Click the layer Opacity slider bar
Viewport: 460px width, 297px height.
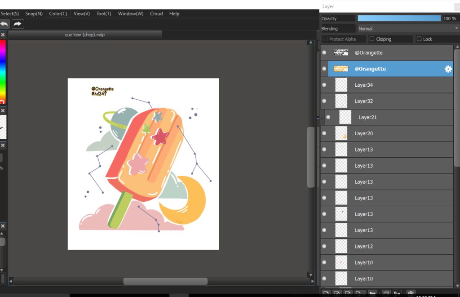point(399,18)
